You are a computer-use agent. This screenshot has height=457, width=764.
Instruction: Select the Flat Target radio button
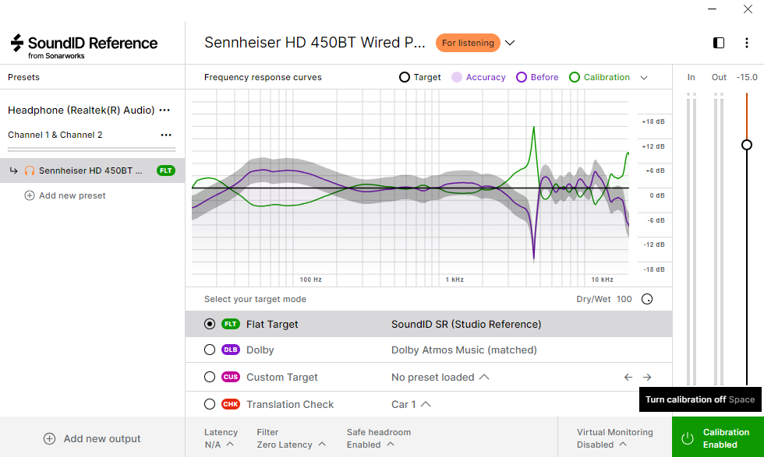[210, 324]
